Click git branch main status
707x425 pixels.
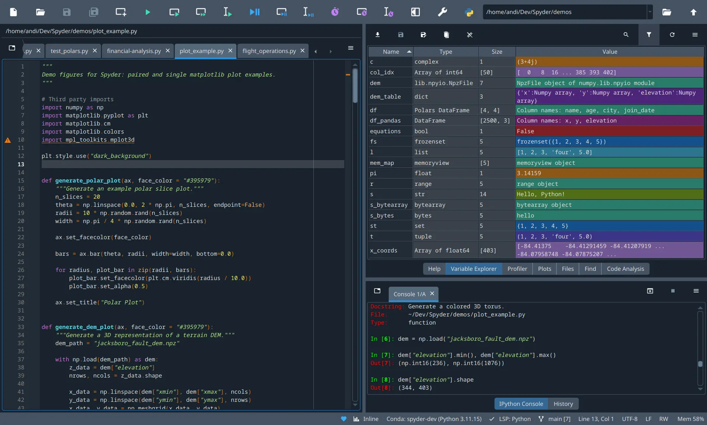tap(555, 419)
